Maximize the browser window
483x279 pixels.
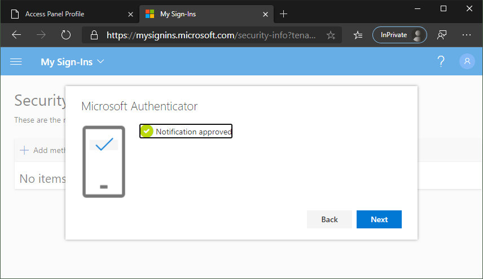tap(444, 8)
